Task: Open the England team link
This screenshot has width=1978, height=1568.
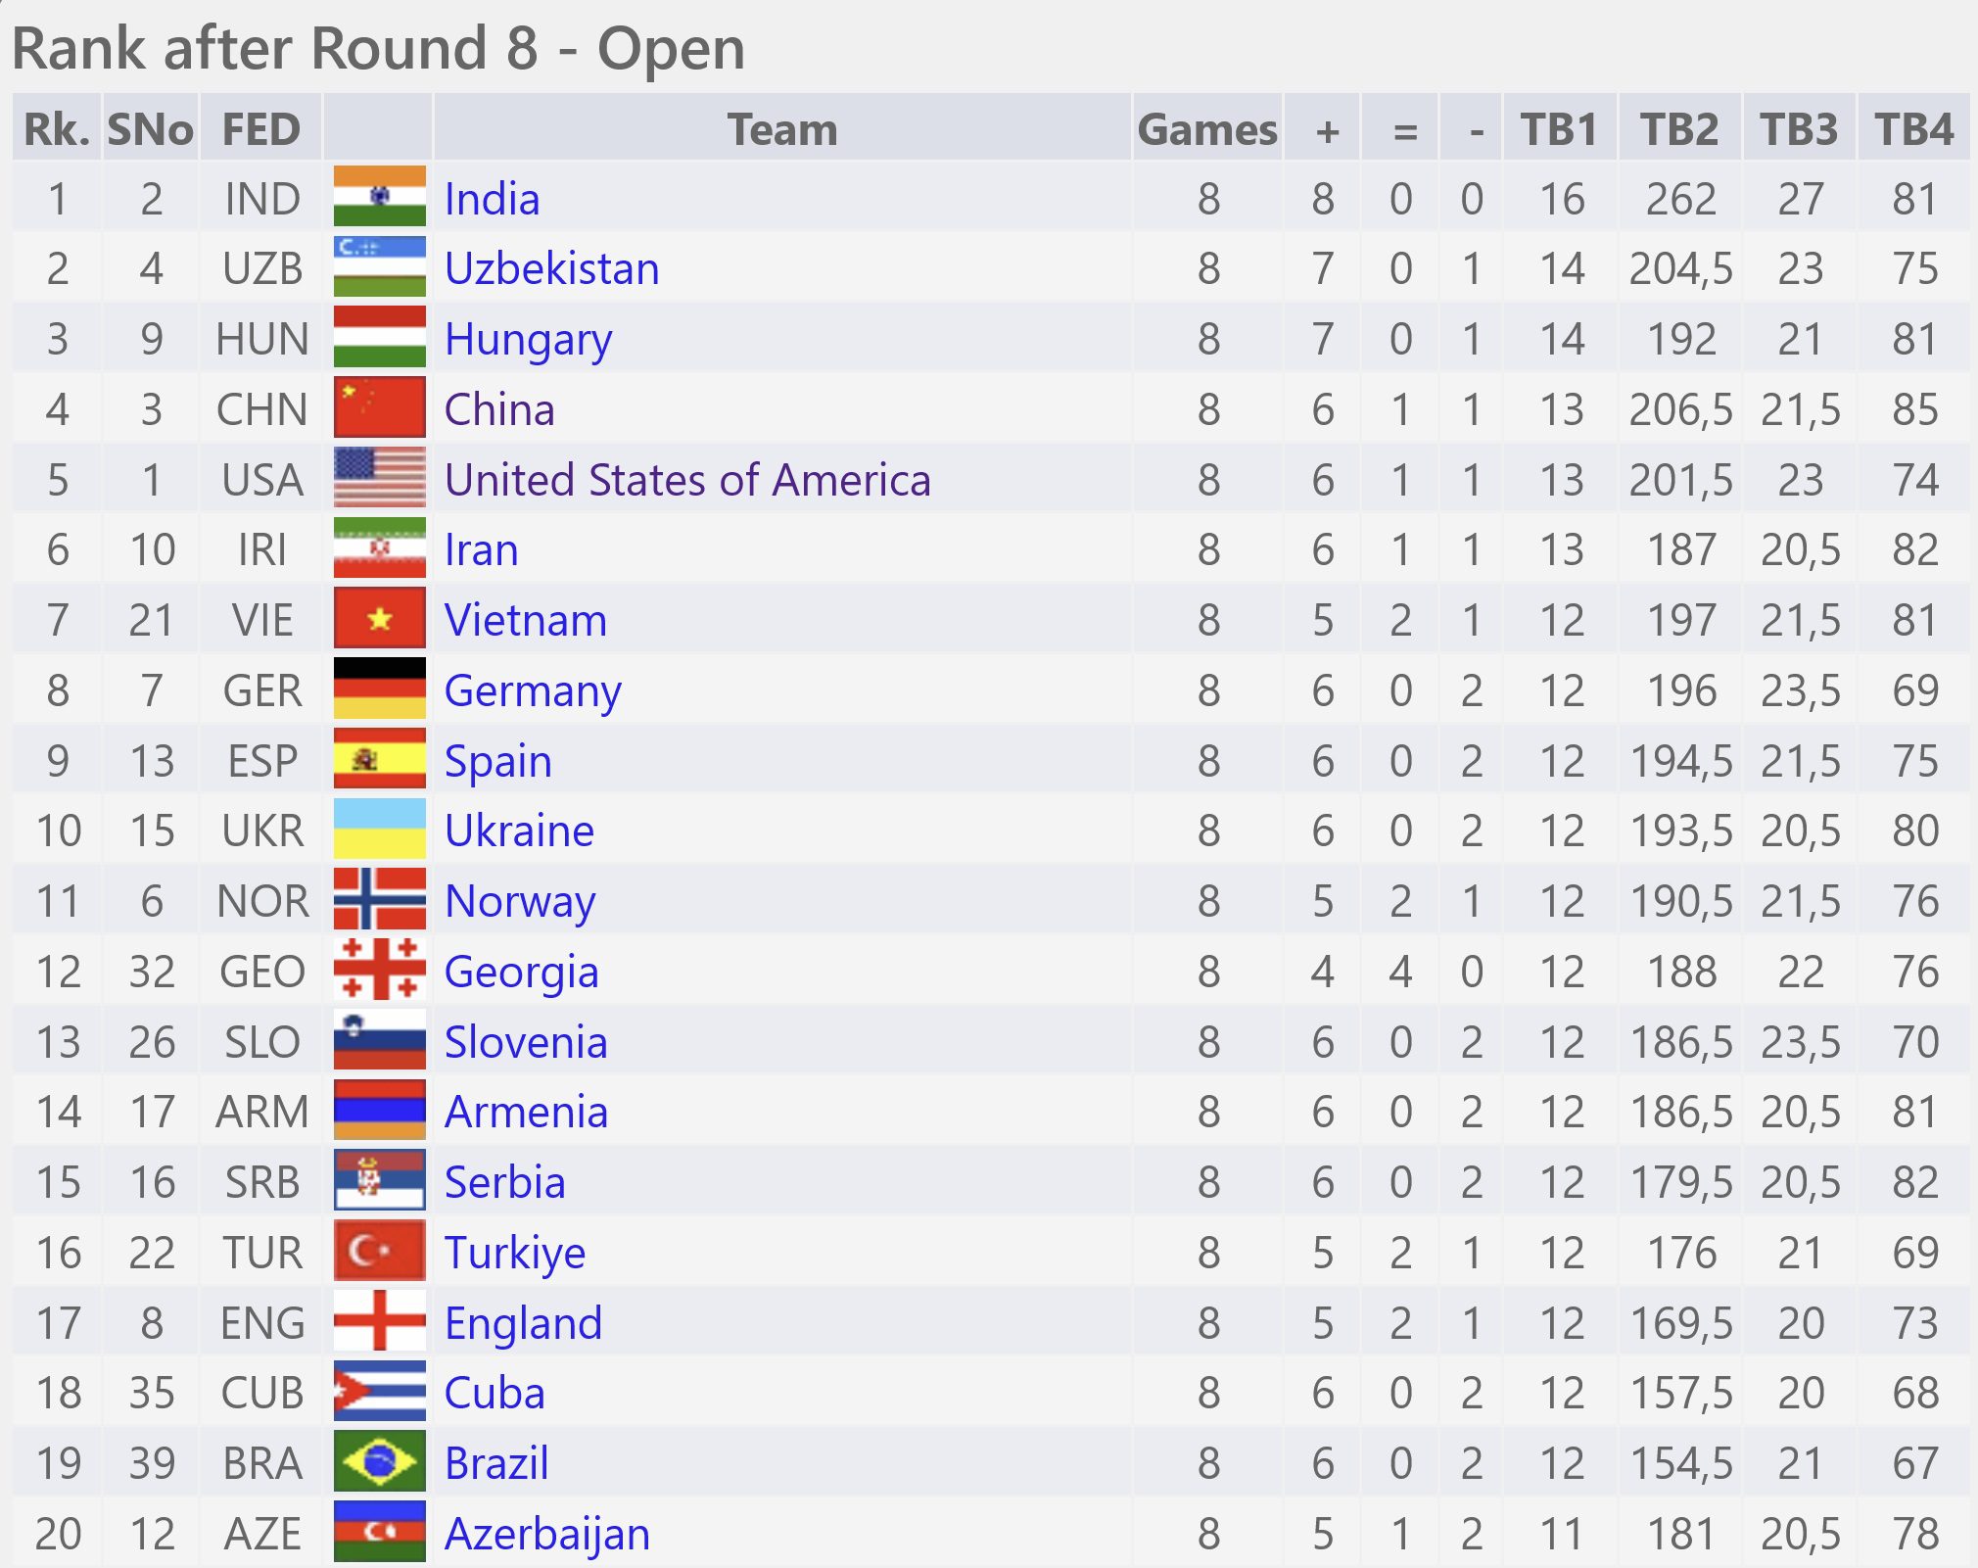Action: click(523, 1324)
